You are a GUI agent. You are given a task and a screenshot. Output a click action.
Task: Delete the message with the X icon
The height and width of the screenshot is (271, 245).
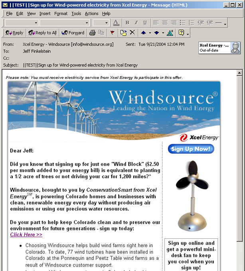point(132,32)
